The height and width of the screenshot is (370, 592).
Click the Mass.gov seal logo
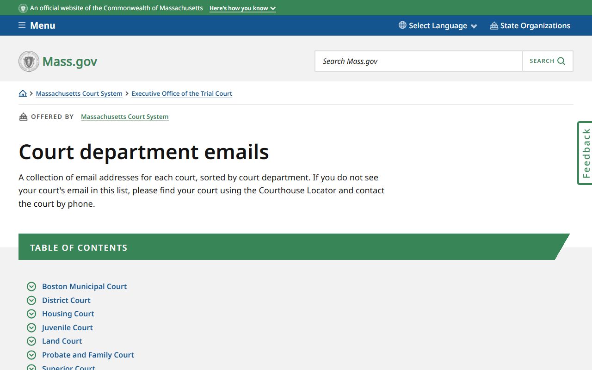(x=29, y=61)
